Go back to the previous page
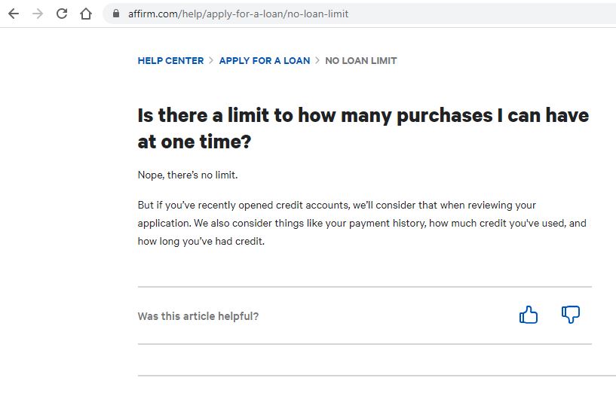The width and height of the screenshot is (616, 393). pyautogui.click(x=14, y=14)
